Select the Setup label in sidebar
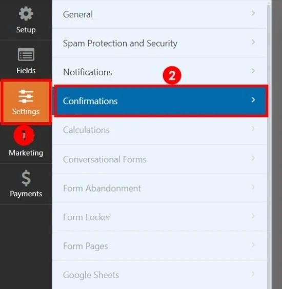Viewport: 282px width, 289px height. [x=26, y=30]
